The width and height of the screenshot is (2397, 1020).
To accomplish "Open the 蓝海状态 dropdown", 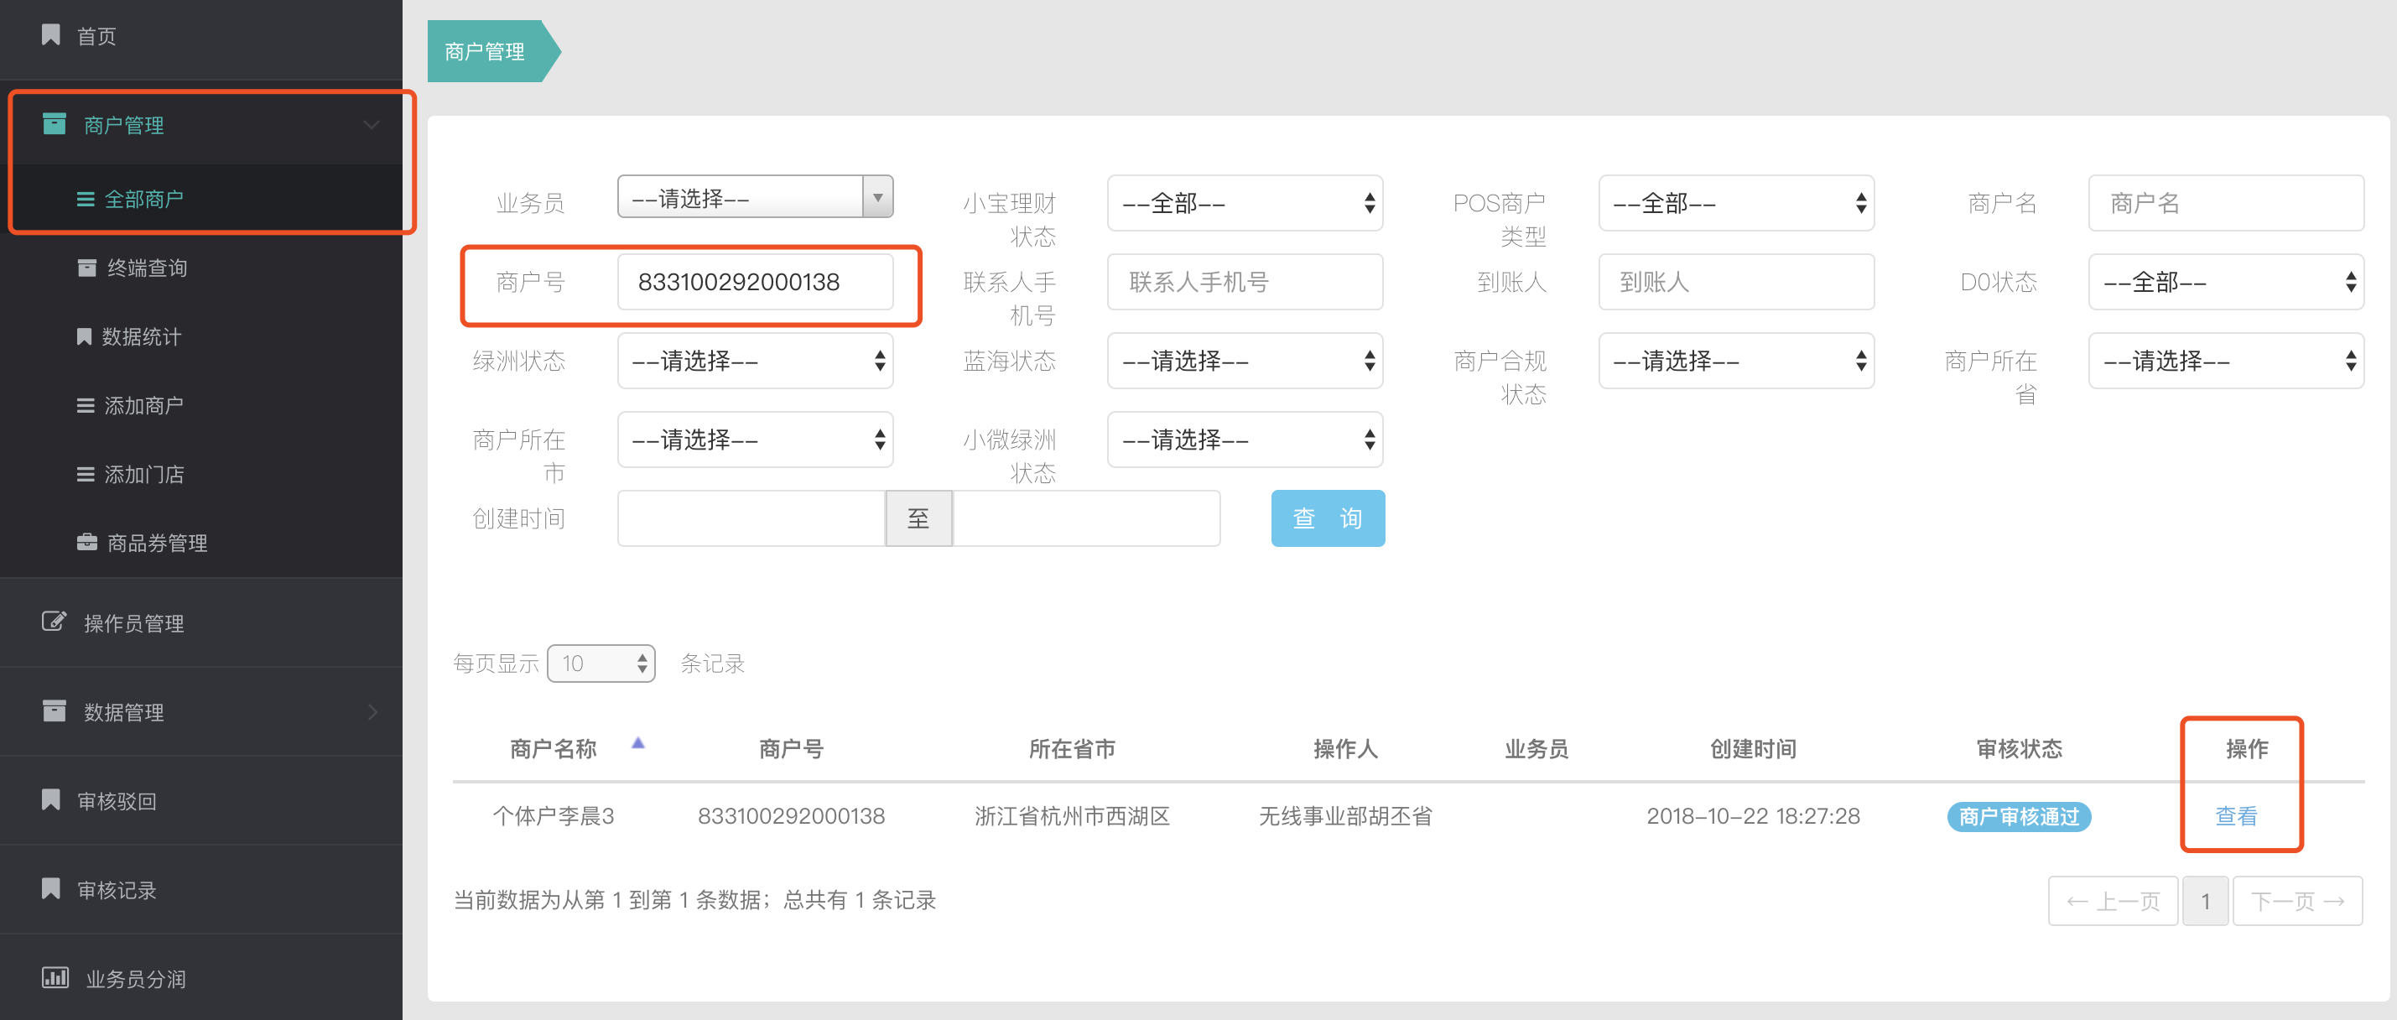I will (1244, 361).
